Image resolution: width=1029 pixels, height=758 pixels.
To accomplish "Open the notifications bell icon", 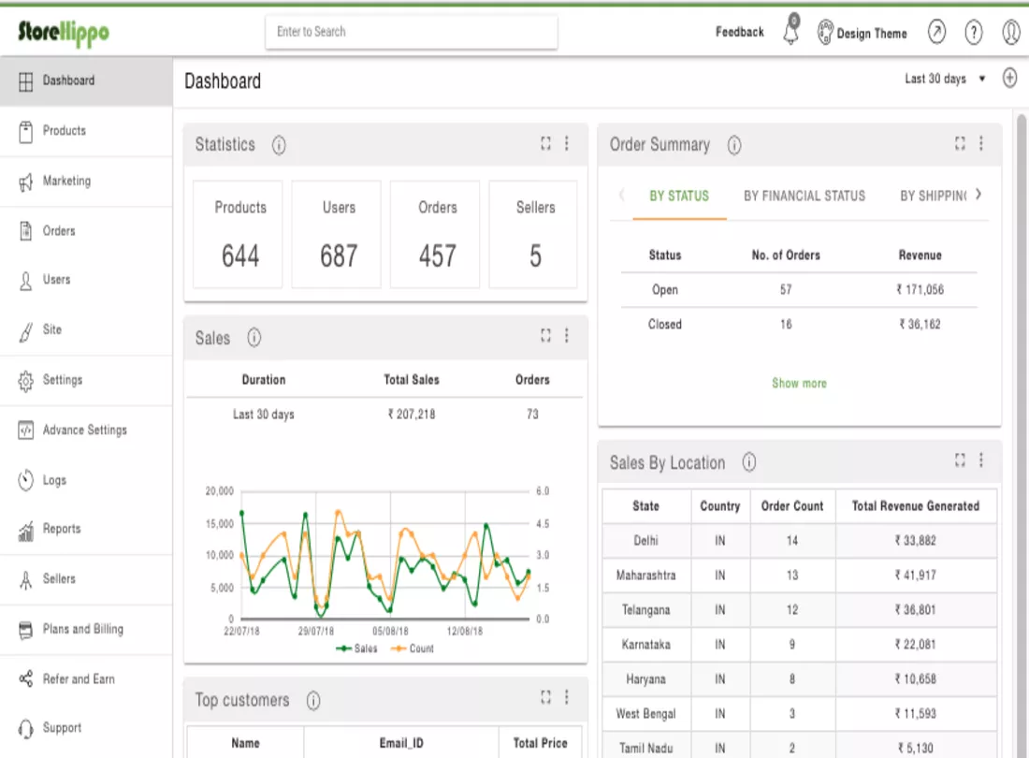I will pyautogui.click(x=792, y=30).
